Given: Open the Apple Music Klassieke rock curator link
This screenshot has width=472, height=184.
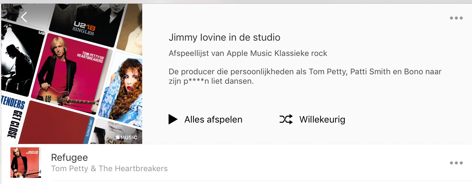Looking at the screenshot, I should click(277, 53).
